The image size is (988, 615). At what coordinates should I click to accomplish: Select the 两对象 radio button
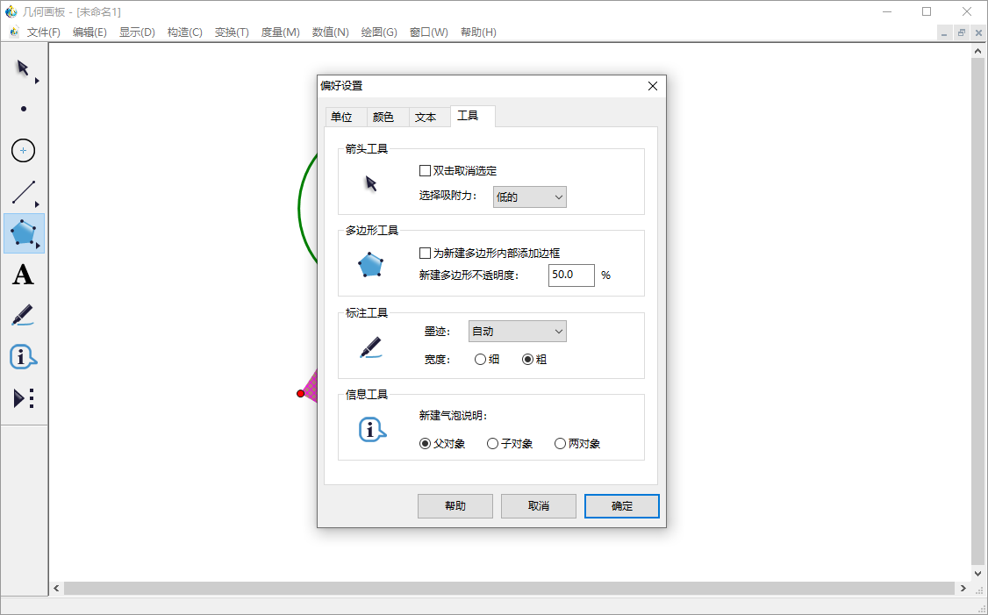(x=560, y=443)
